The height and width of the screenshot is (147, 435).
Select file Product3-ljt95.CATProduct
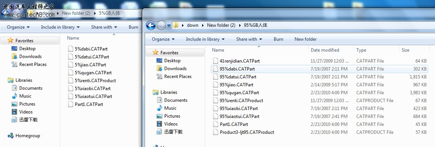(247, 132)
